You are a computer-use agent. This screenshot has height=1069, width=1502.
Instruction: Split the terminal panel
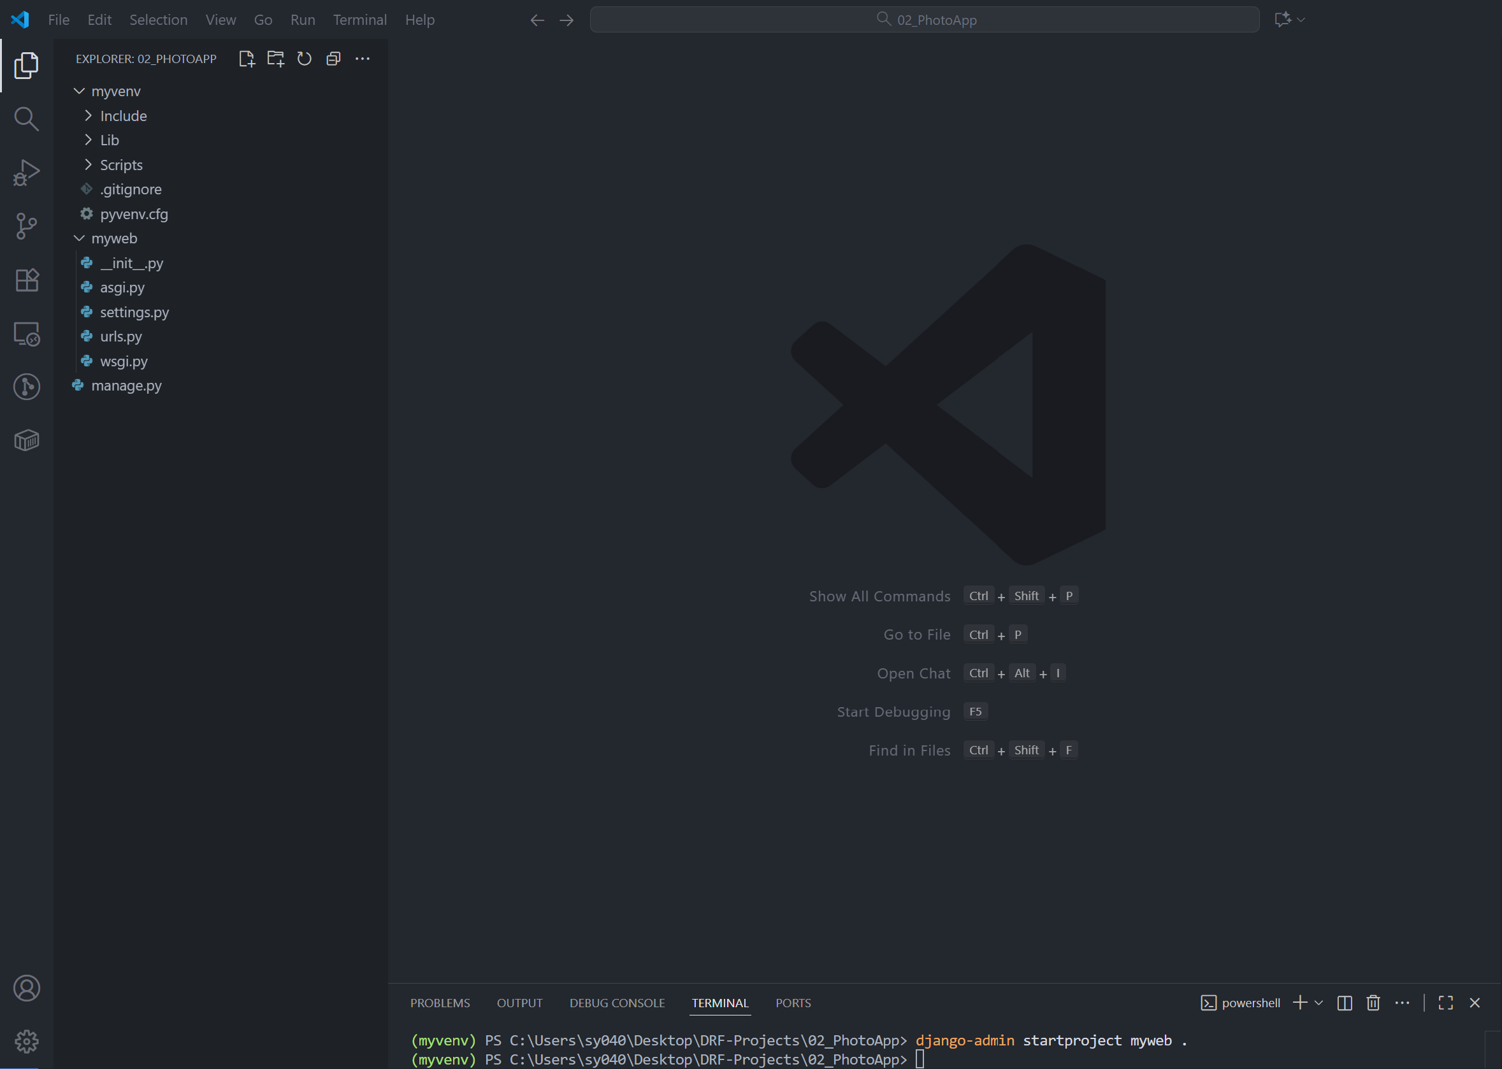coord(1345,1003)
